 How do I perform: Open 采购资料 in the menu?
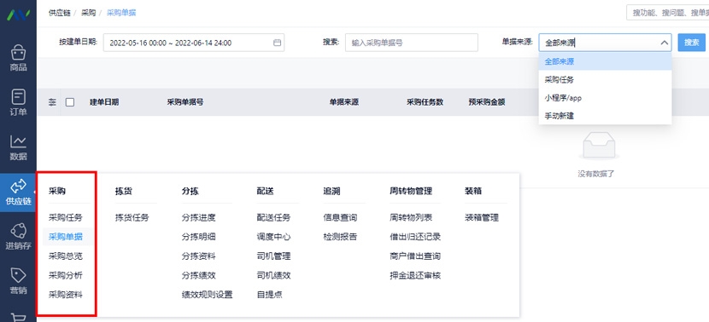pos(66,295)
